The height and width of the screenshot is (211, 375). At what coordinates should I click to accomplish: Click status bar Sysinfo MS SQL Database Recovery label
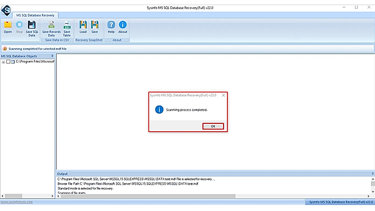coord(341,202)
